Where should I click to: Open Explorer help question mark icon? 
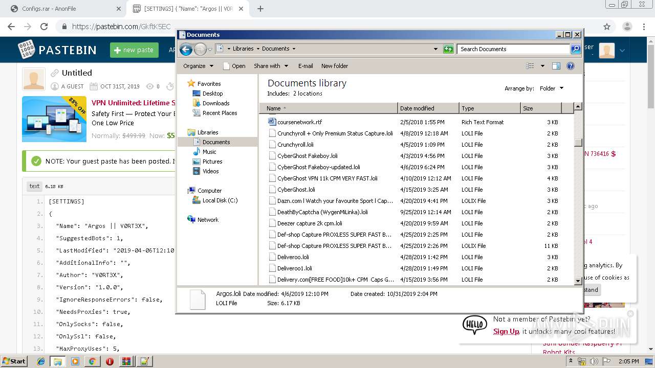coord(571,66)
